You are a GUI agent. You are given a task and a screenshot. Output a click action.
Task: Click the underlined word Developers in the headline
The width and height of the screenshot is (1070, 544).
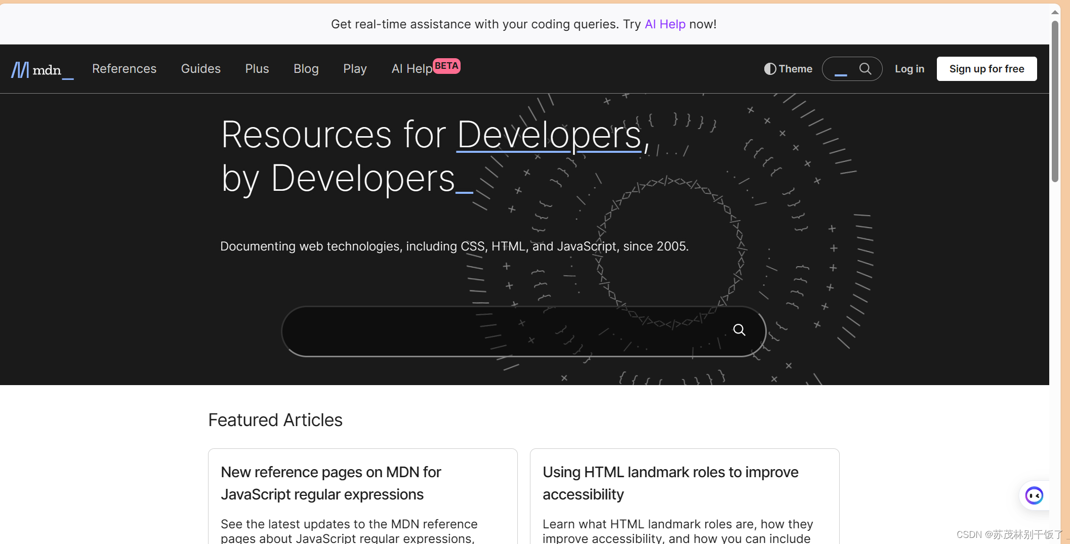coord(550,135)
